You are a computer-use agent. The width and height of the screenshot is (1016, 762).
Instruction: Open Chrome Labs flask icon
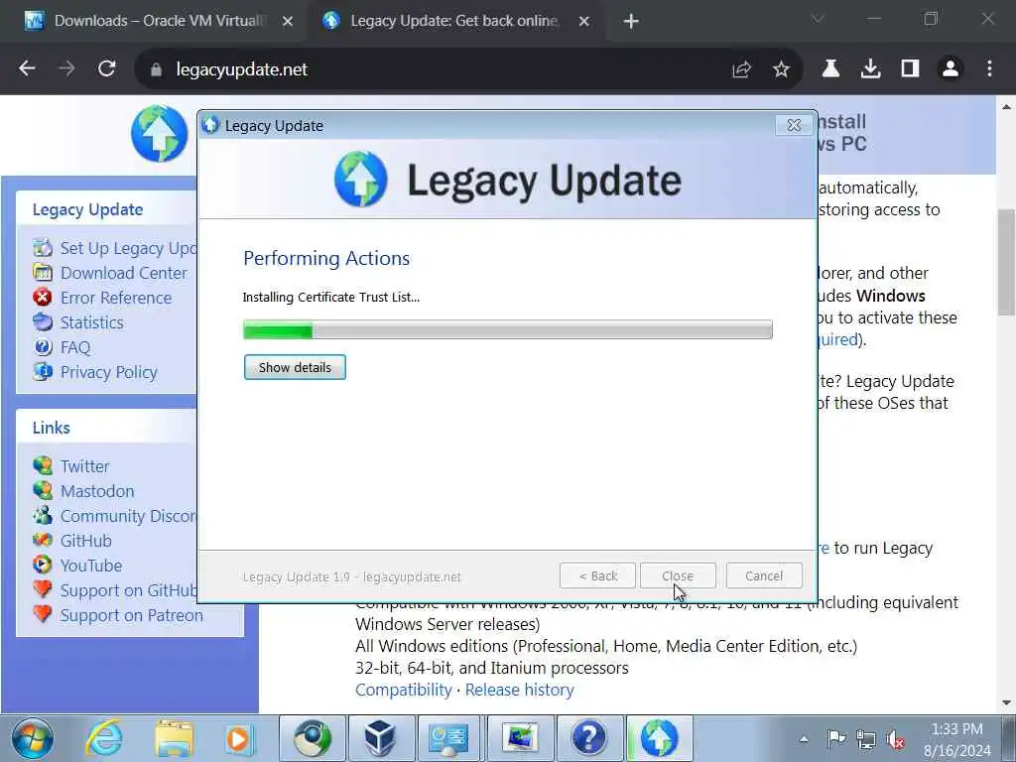click(830, 68)
